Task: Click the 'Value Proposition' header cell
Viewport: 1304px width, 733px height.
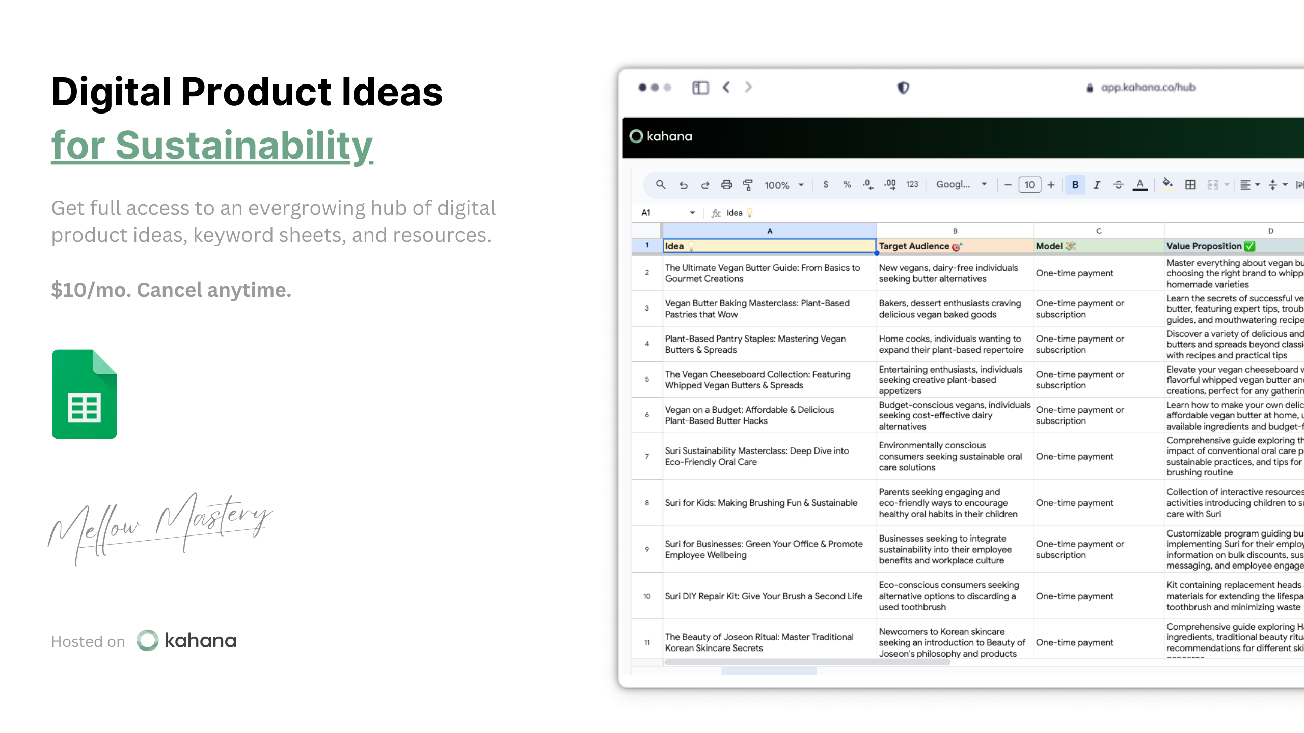Action: (x=1234, y=246)
